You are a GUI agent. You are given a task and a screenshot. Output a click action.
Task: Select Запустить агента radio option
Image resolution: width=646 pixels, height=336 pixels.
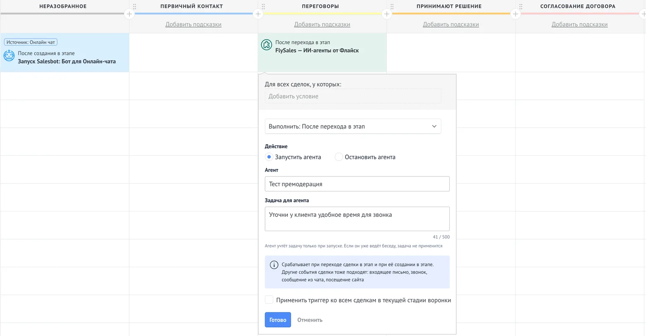(x=269, y=157)
